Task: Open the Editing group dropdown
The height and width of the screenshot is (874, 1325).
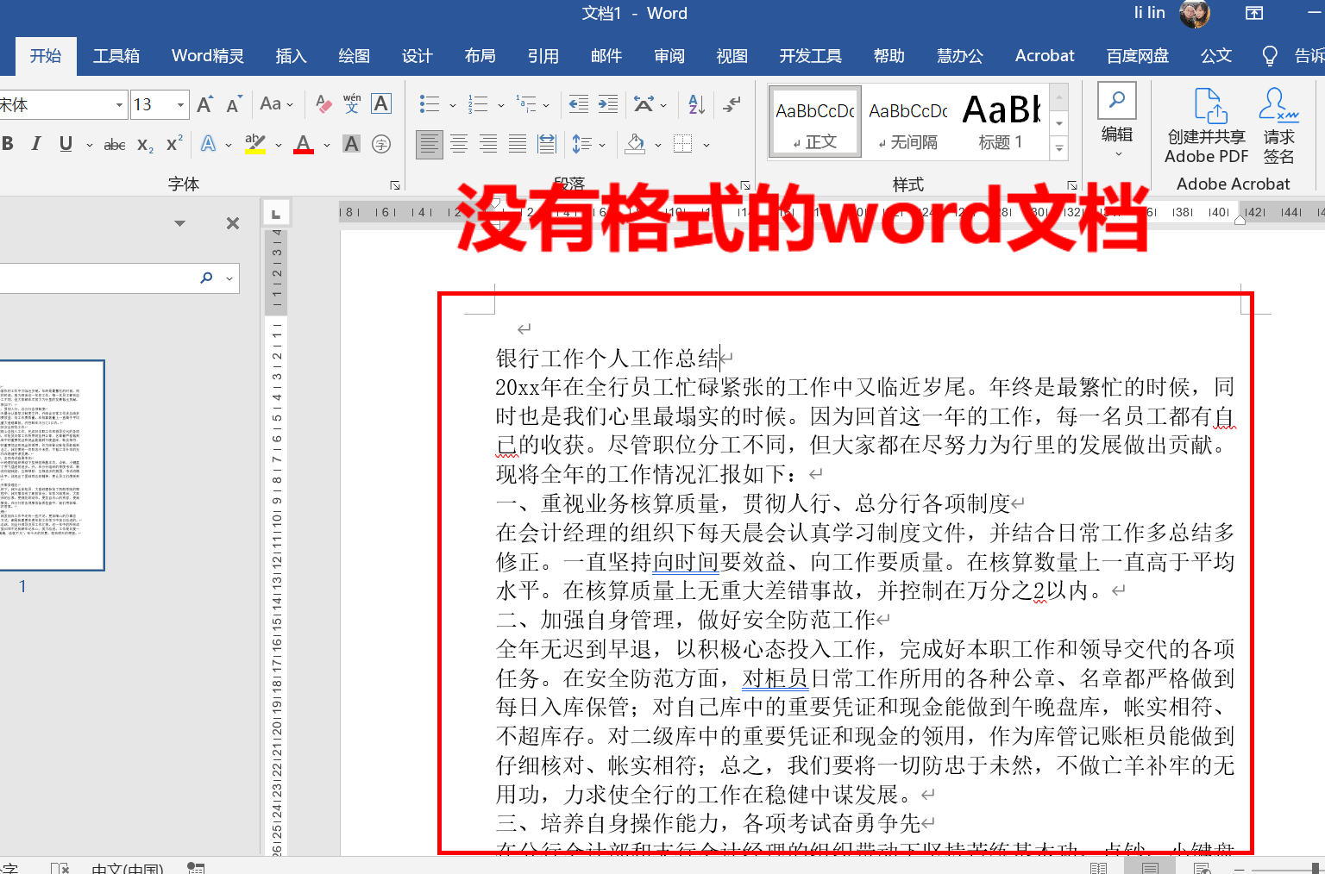Action: tap(1117, 122)
